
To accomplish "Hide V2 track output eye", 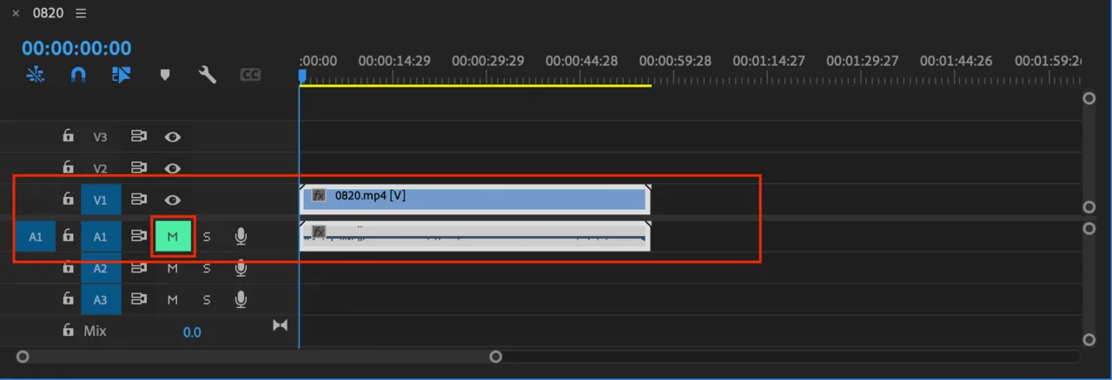I will pos(173,167).
